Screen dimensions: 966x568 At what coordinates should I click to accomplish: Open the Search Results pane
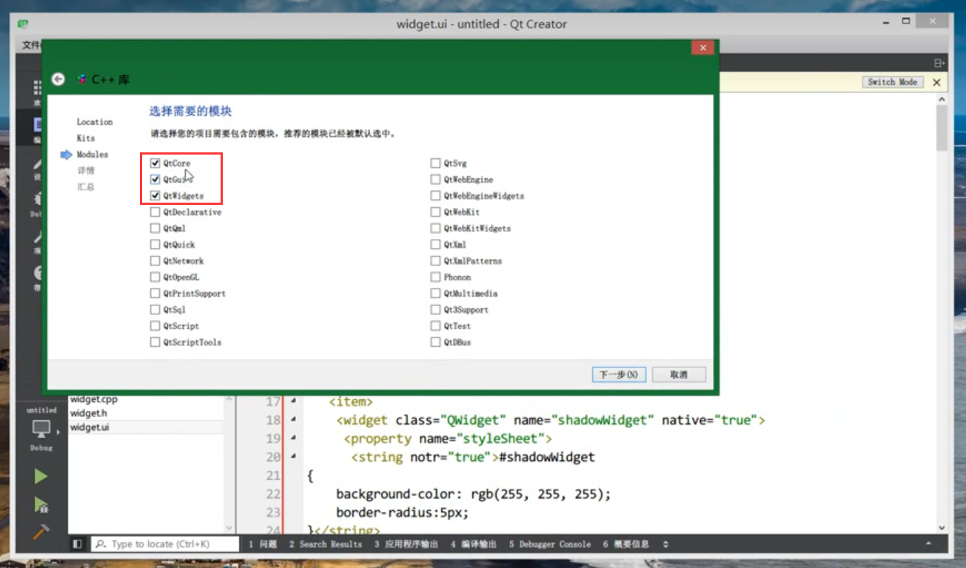[x=326, y=544]
